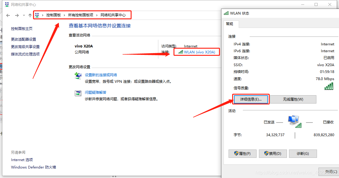The width and height of the screenshot is (339, 178).
Task: Expand chevron before 控制面板 in address bar
Action: click(43, 15)
